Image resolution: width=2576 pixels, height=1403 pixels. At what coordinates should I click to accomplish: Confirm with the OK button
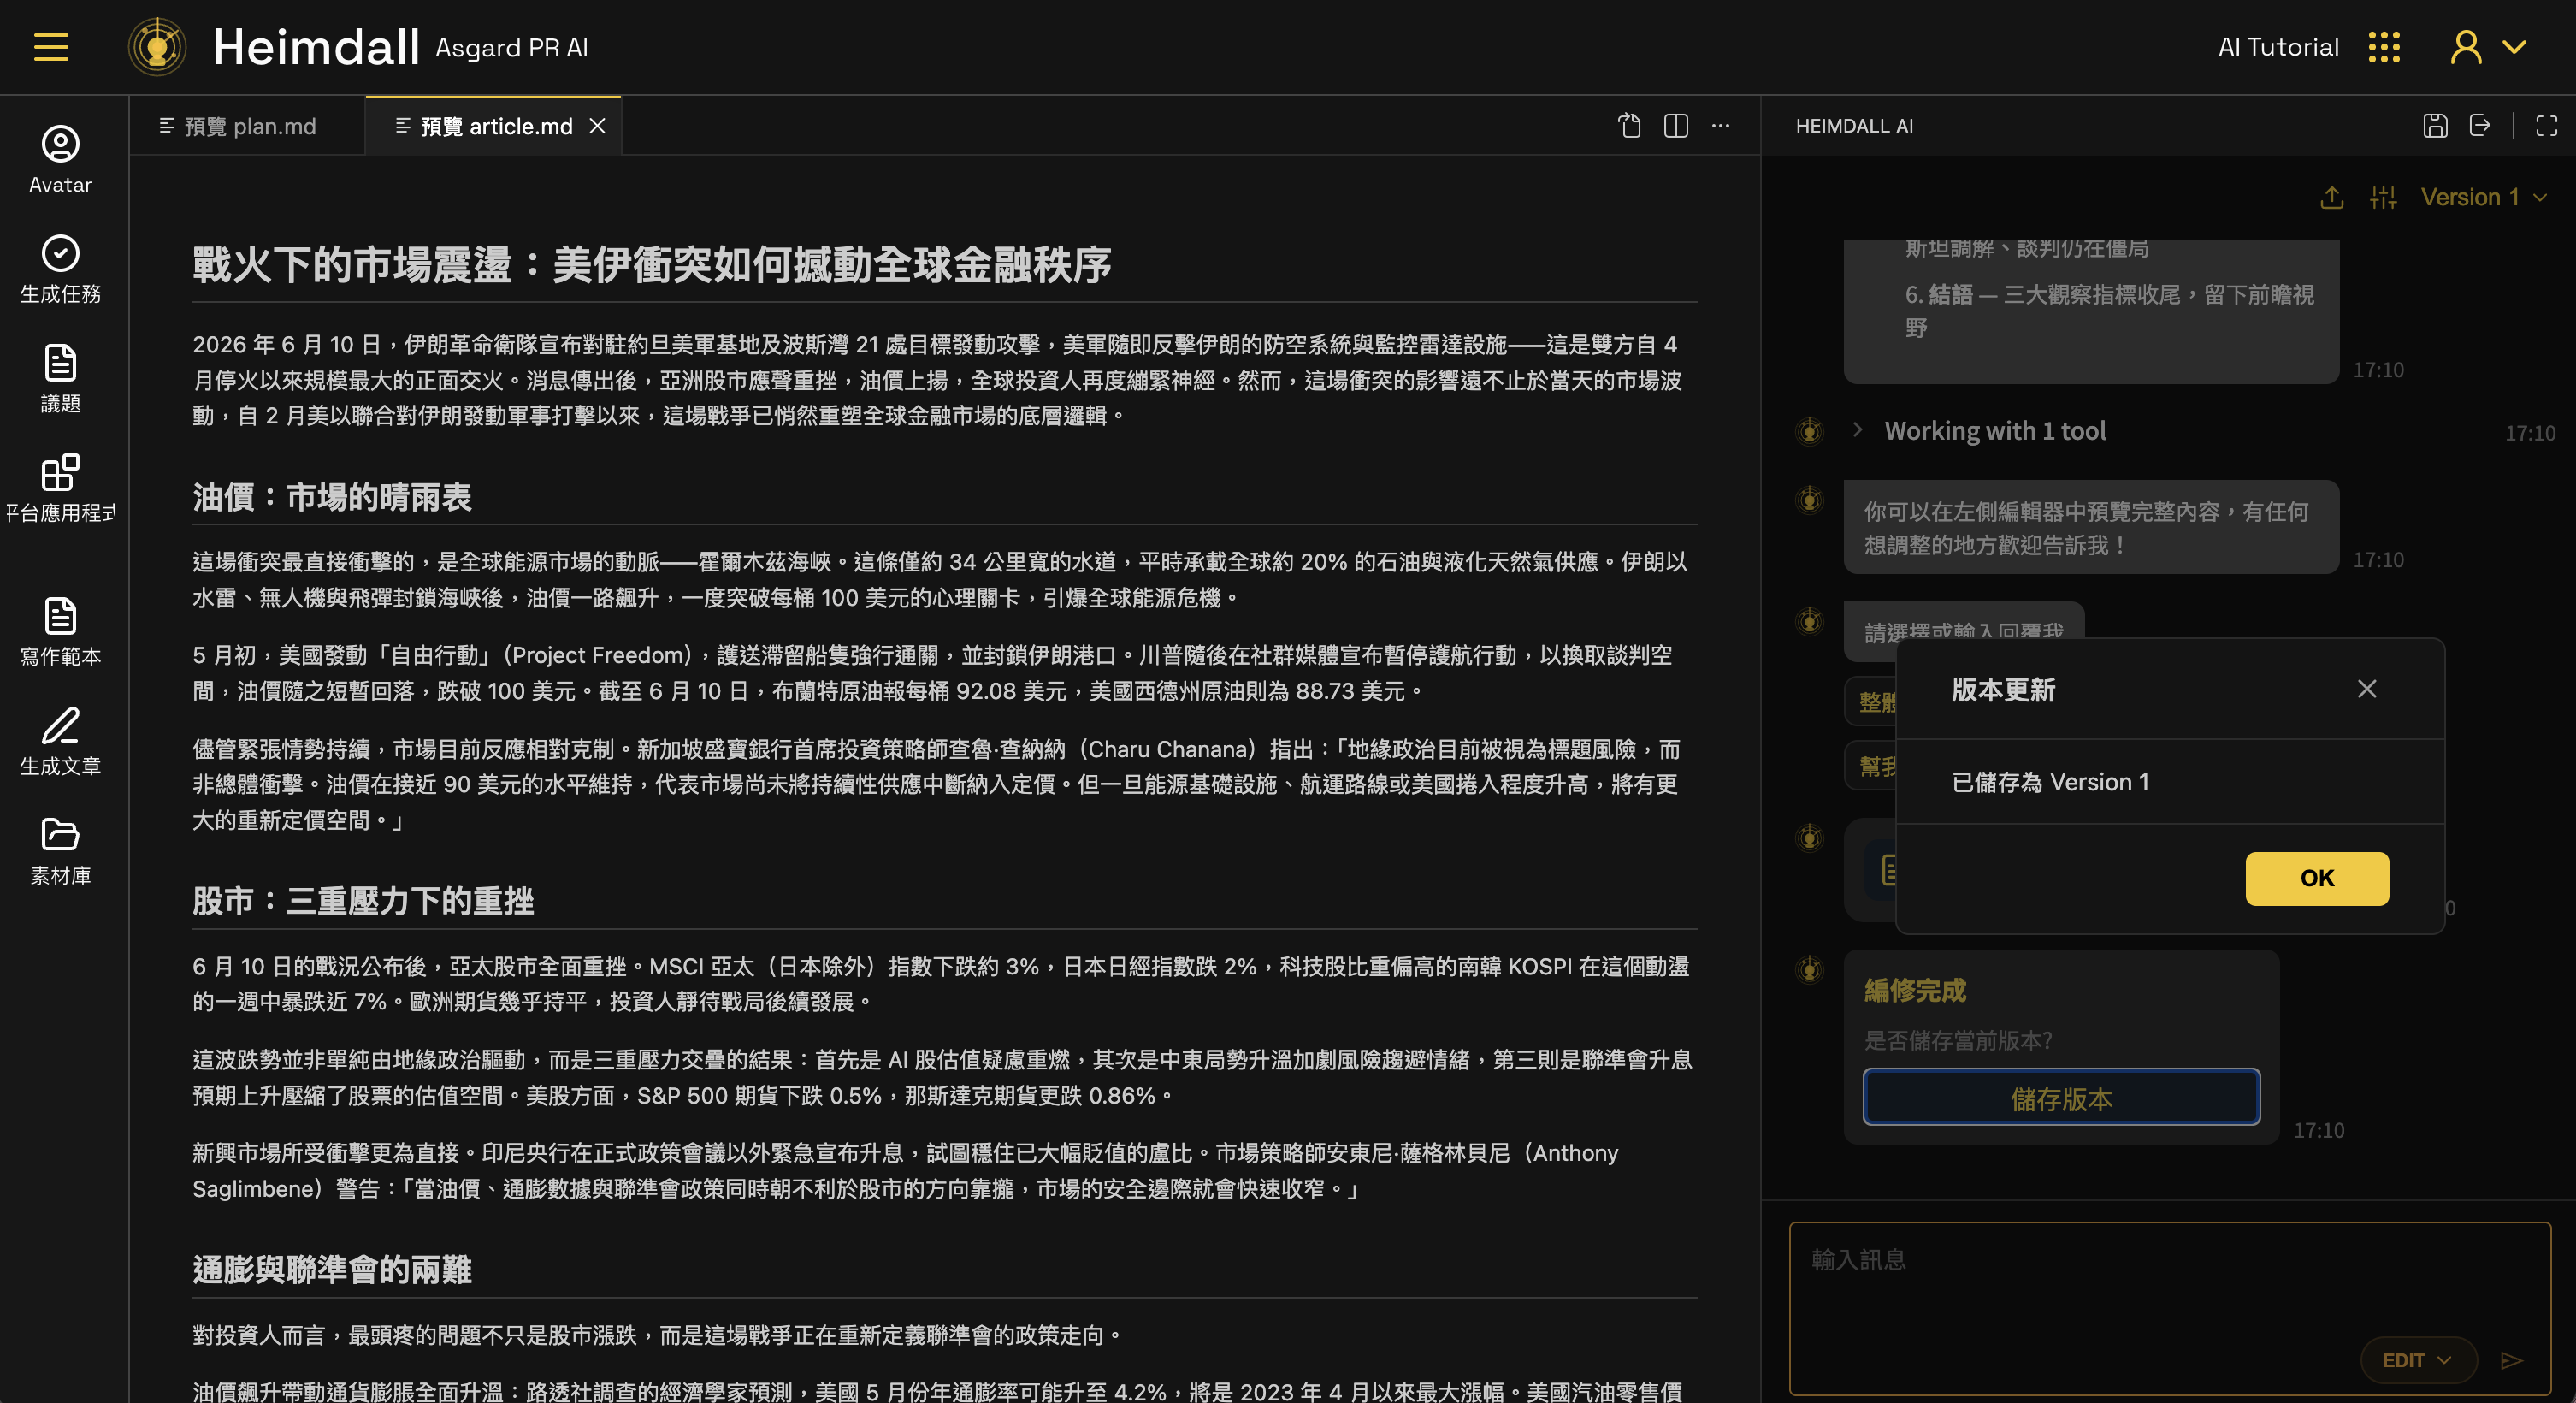(x=2317, y=878)
